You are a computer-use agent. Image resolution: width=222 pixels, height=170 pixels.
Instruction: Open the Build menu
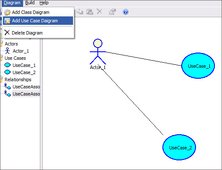coord(30,3)
